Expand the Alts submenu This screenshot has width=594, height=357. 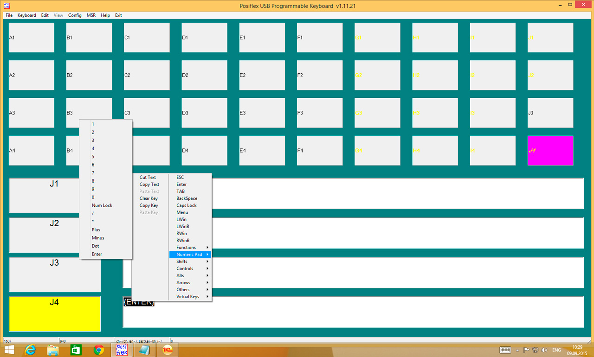click(x=191, y=275)
